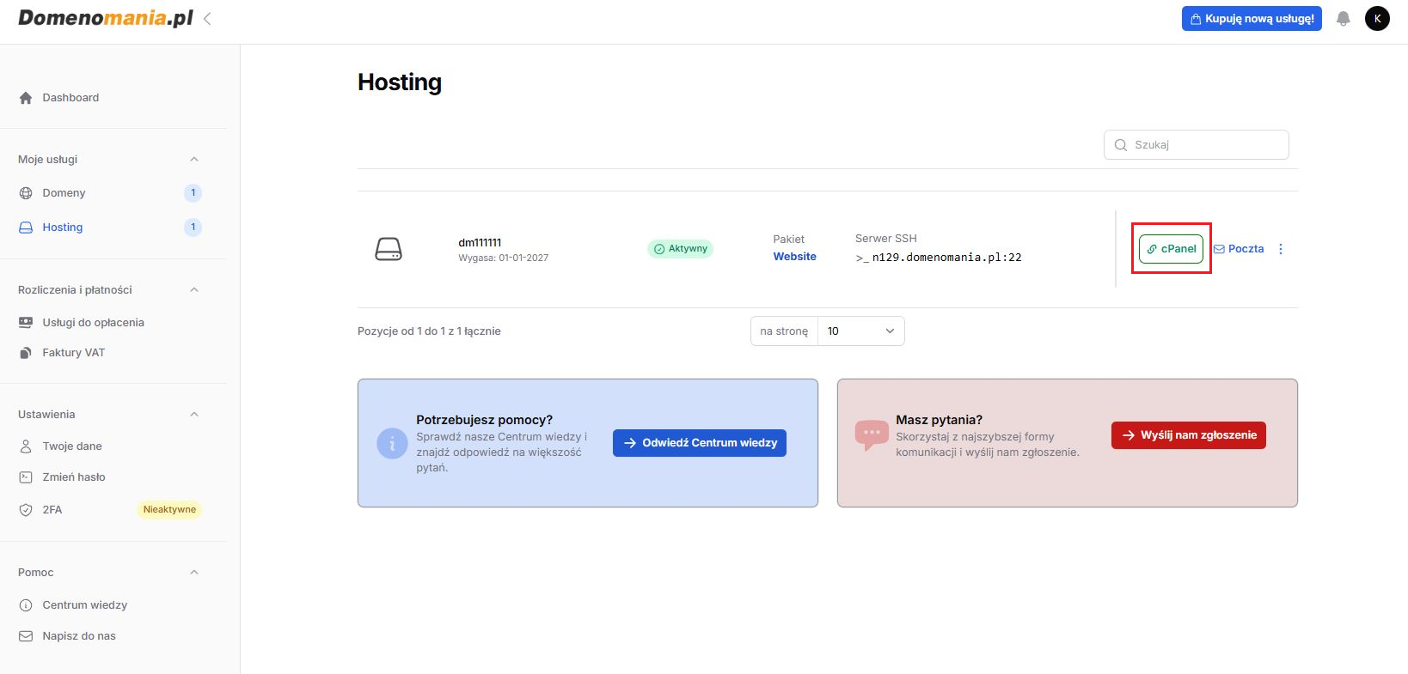This screenshot has width=1408, height=674.
Task: Collapse the Ustawienia section
Action: [194, 415]
